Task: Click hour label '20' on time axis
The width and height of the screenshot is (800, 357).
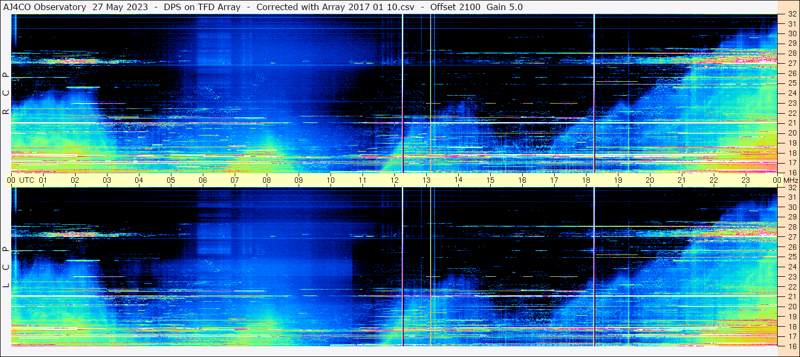Action: [650, 180]
